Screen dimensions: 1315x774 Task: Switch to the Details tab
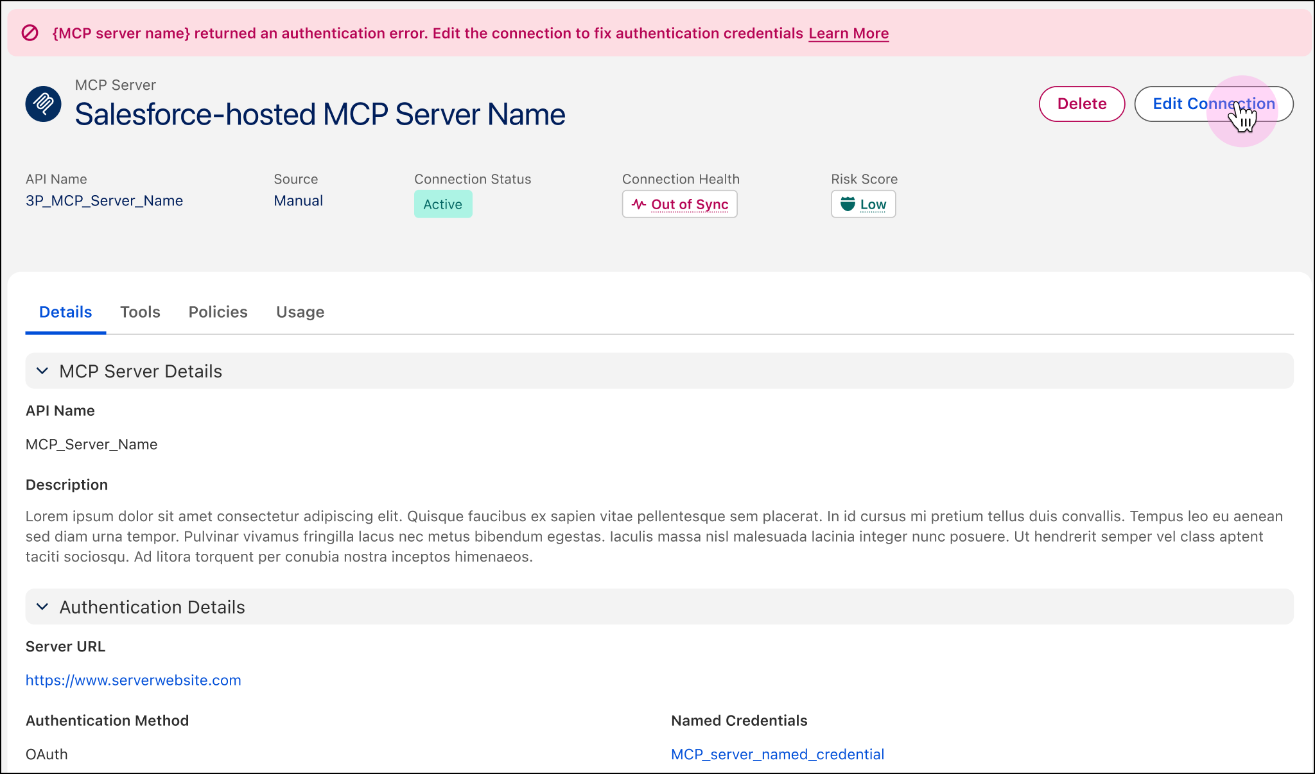[x=65, y=312]
